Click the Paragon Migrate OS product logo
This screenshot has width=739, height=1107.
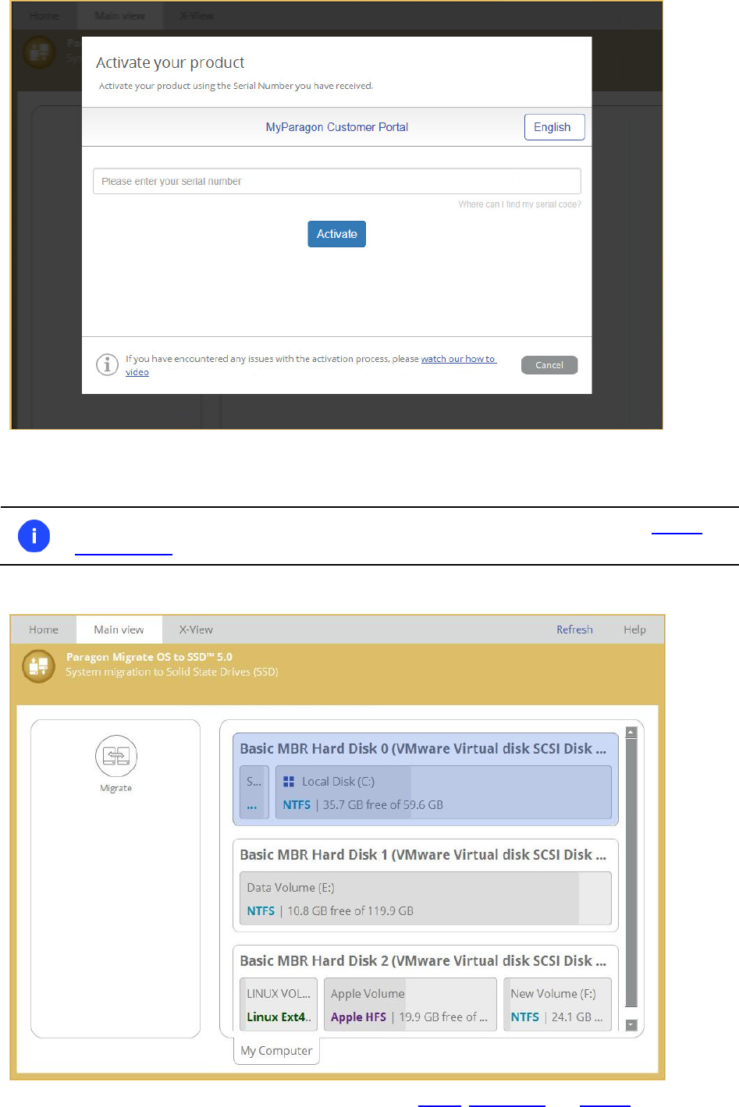point(38,666)
